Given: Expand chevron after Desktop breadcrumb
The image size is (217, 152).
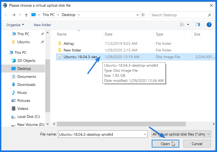Looking at the screenshot, I should click(x=79, y=15).
